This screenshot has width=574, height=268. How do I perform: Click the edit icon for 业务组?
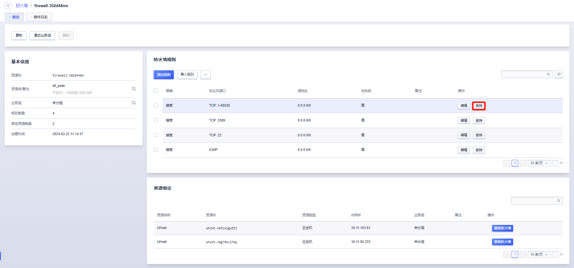(x=134, y=103)
